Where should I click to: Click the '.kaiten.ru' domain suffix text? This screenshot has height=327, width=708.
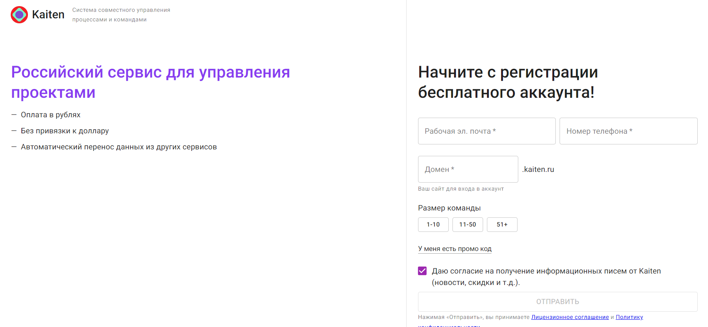(x=538, y=169)
